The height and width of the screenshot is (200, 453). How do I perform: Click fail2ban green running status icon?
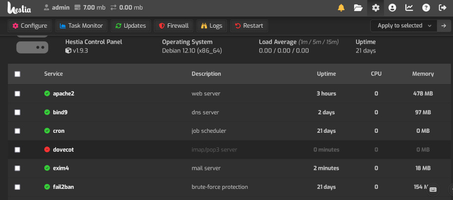coord(47,187)
